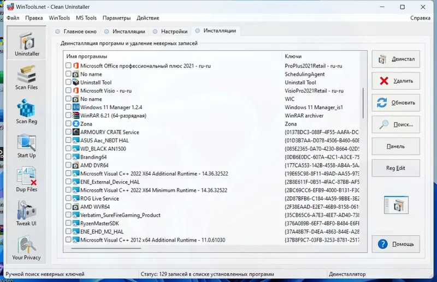Screen dimensions: 437x282
Task: Check the AMD WVR64 checkbox
Action: [68, 207]
